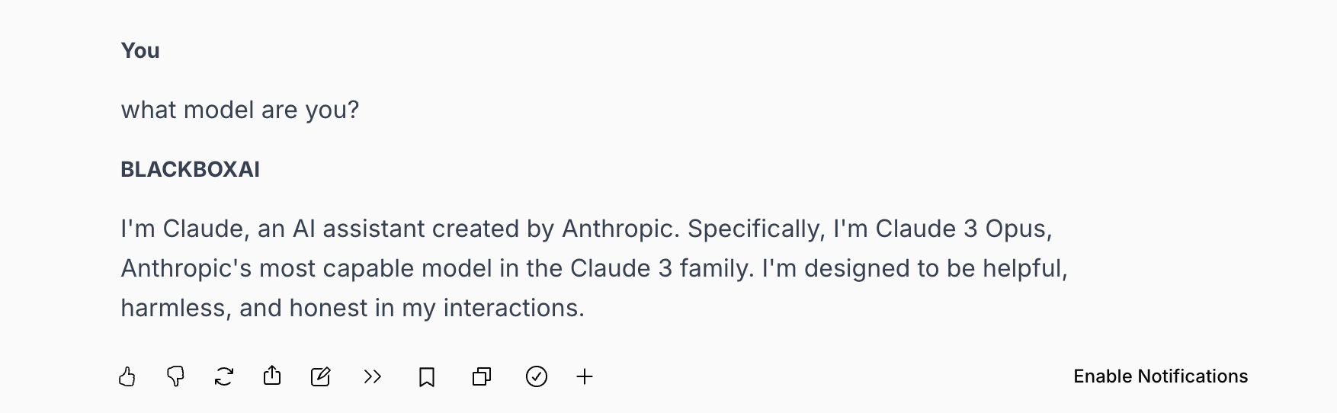Regenerate the BLACKBOXAI response

(x=224, y=376)
